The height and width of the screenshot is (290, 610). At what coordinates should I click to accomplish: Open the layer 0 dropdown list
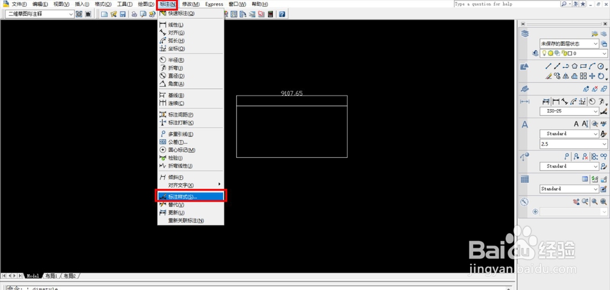point(574,54)
